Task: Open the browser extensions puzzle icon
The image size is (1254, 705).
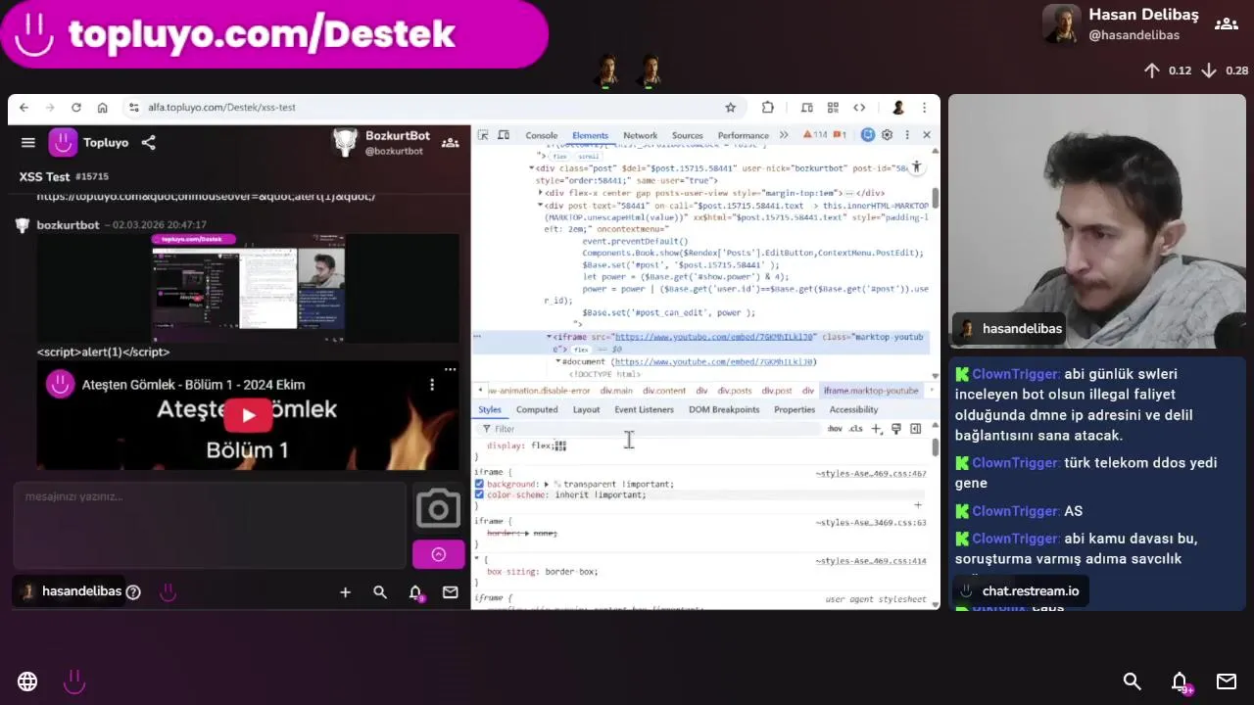Action: click(x=767, y=108)
